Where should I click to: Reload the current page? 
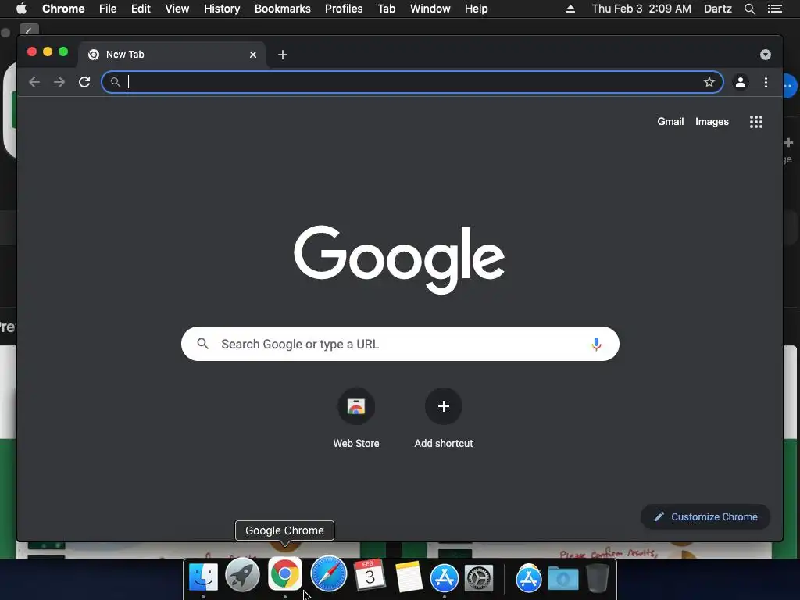click(84, 82)
